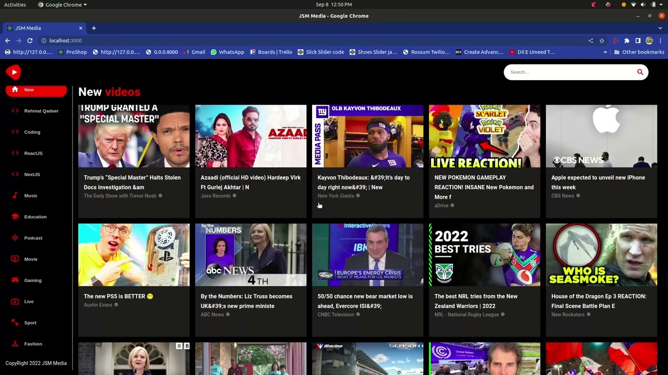The height and width of the screenshot is (375, 668).
Task: Click the Sport sidebar icon
Action: click(15, 323)
